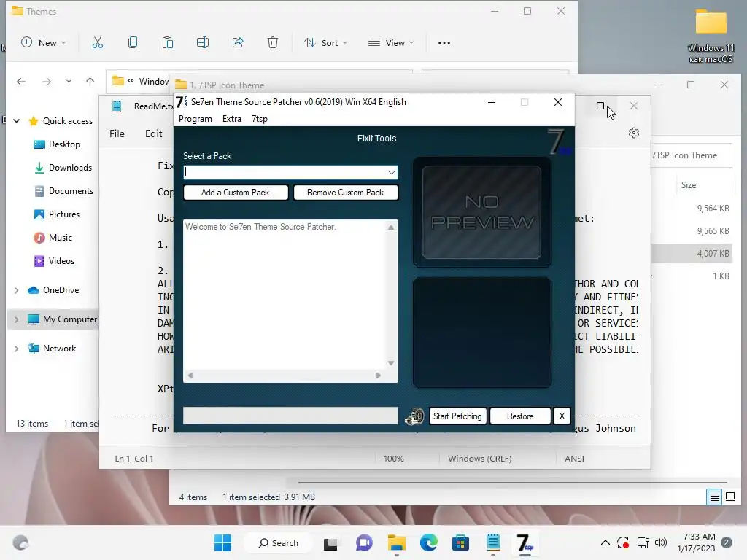747x560 pixels.
Task: Click Add a Custom Pack button
Action: point(236,192)
